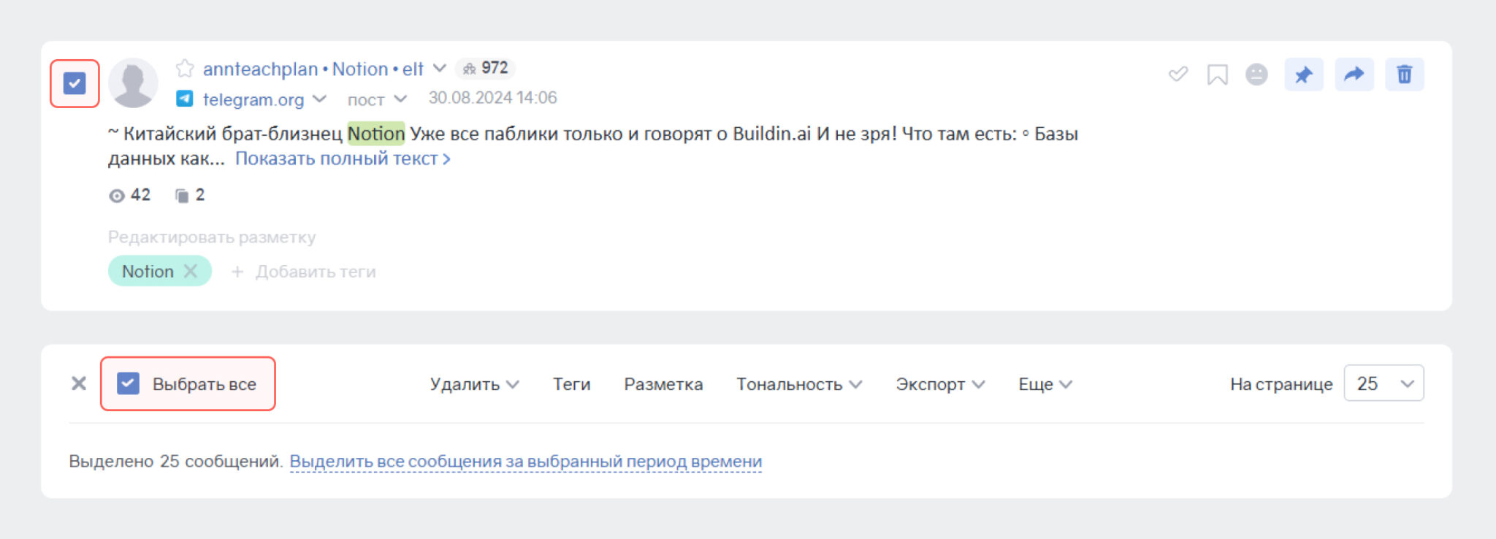Delete the post with the trash icon
This screenshot has height=539, width=1496.
(1405, 74)
